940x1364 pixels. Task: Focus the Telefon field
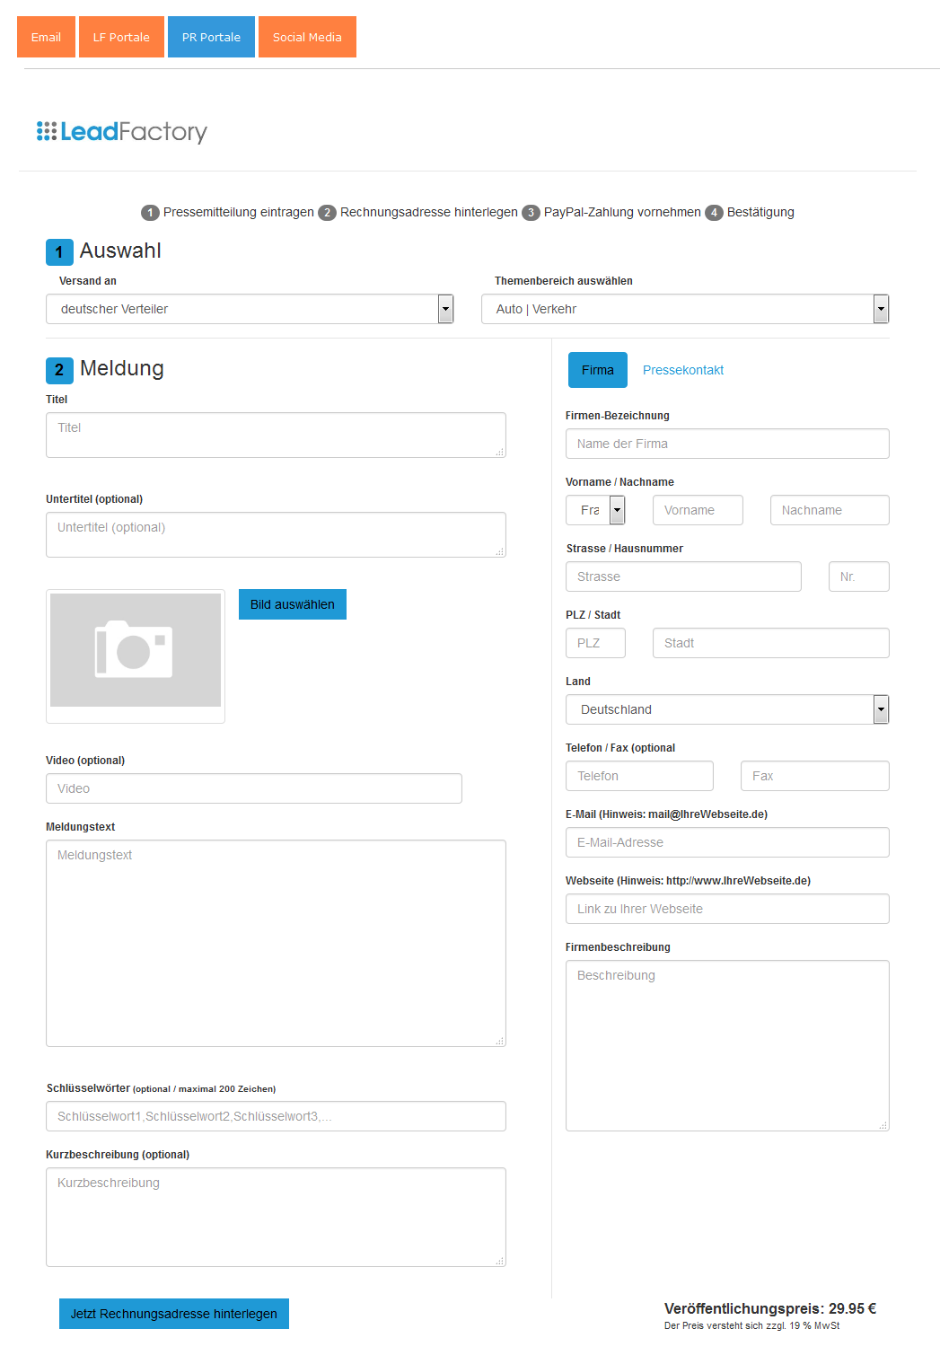(639, 776)
